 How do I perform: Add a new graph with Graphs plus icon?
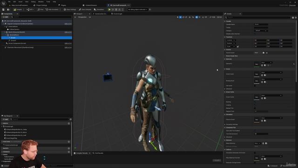[69, 123]
